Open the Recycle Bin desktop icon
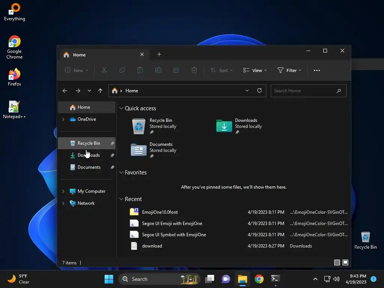 click(x=365, y=240)
